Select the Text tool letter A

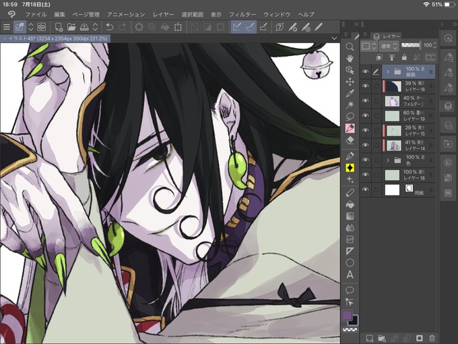(x=350, y=275)
